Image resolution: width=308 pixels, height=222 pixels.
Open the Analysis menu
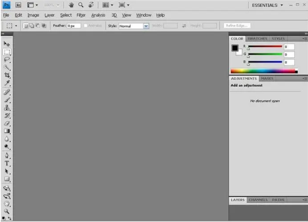pyautogui.click(x=98, y=15)
